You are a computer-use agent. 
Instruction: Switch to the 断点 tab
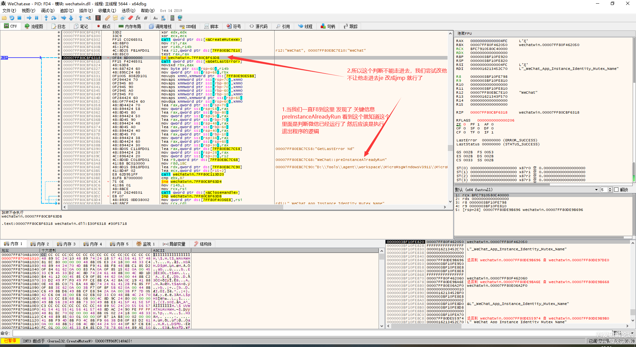tap(104, 26)
